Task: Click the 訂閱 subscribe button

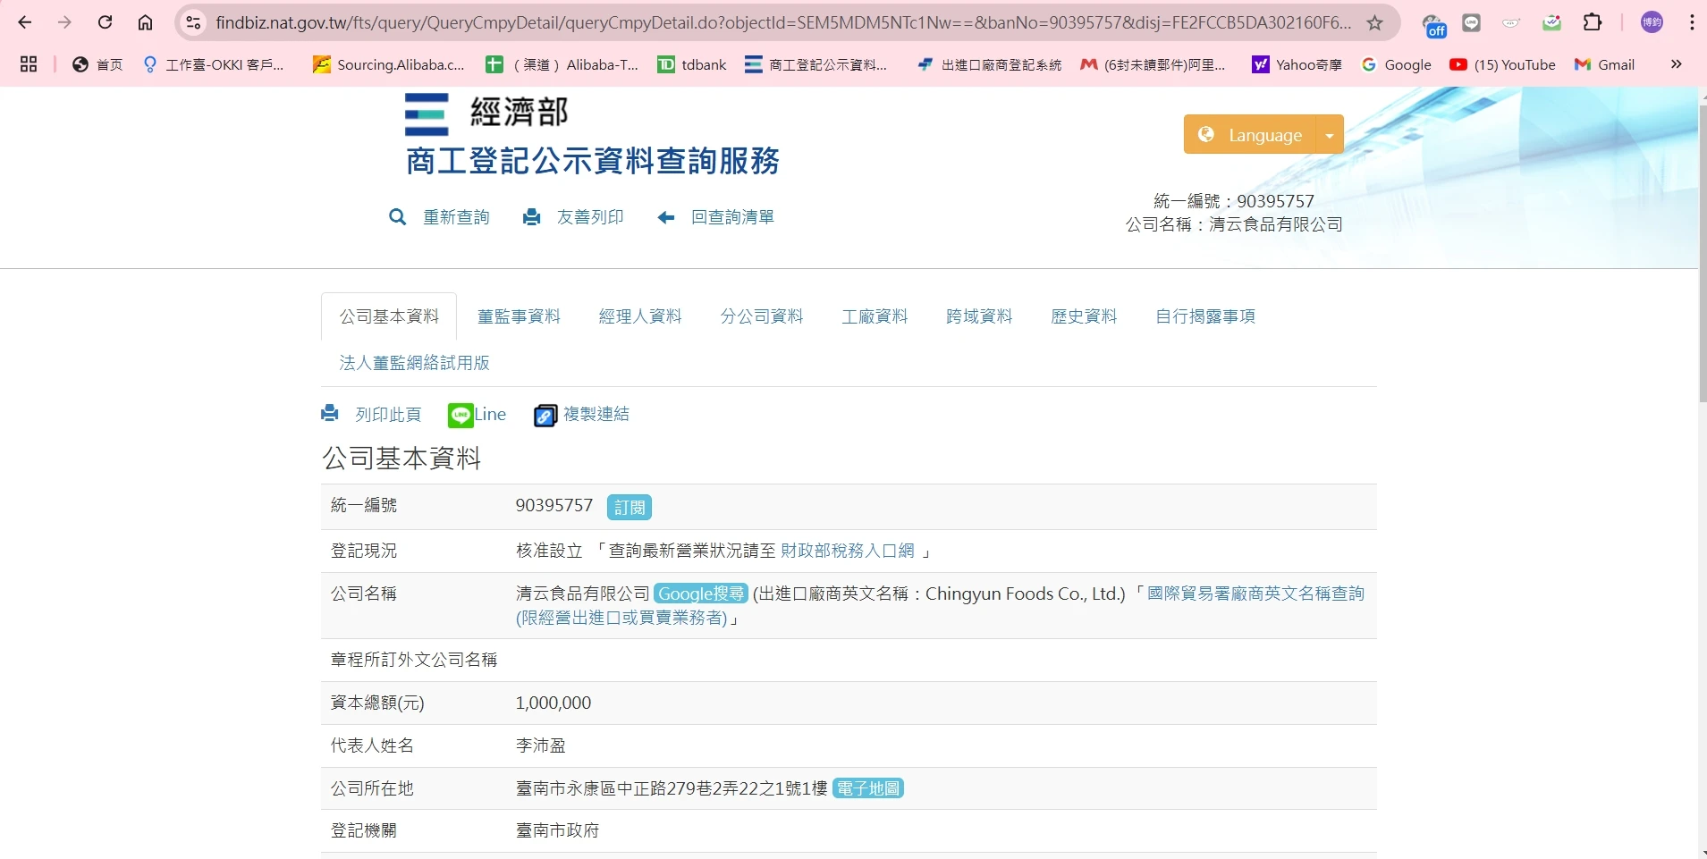Action: (629, 507)
